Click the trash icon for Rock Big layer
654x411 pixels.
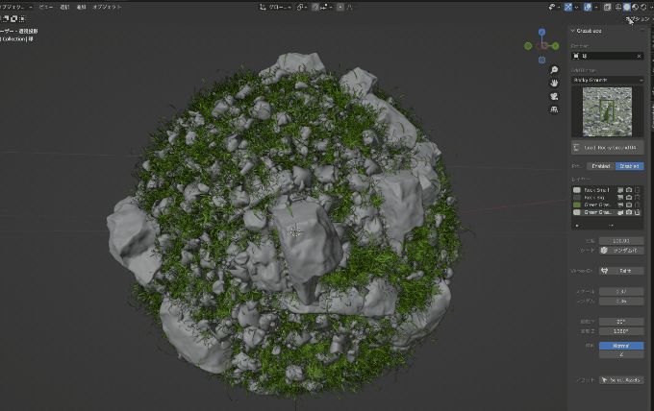point(638,198)
